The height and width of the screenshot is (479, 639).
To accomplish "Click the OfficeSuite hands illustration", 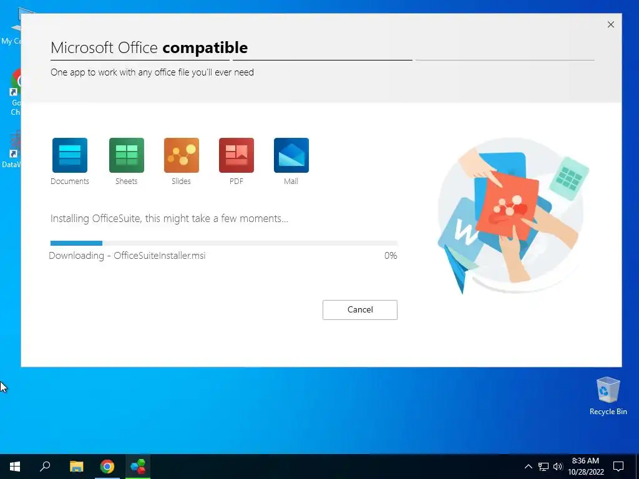I will (513, 215).
